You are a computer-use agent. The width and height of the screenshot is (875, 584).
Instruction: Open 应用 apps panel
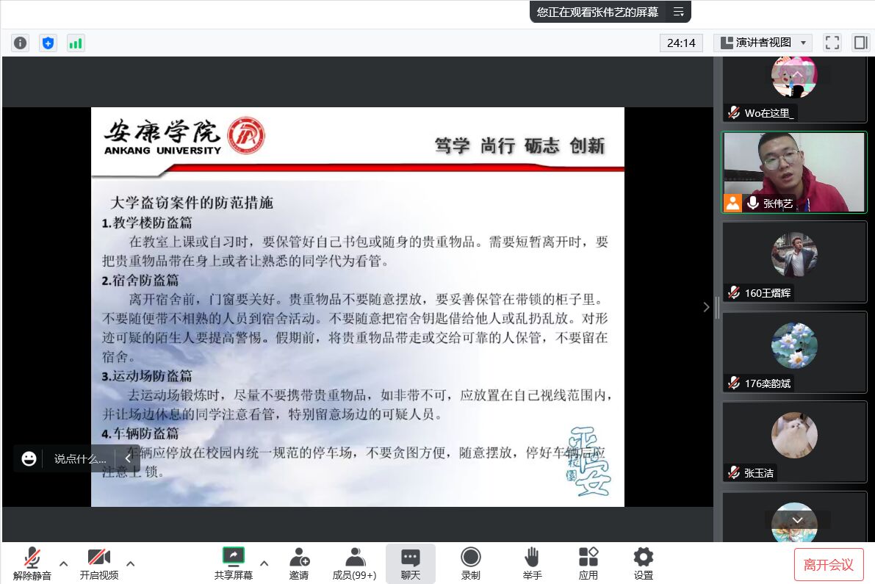(588, 563)
